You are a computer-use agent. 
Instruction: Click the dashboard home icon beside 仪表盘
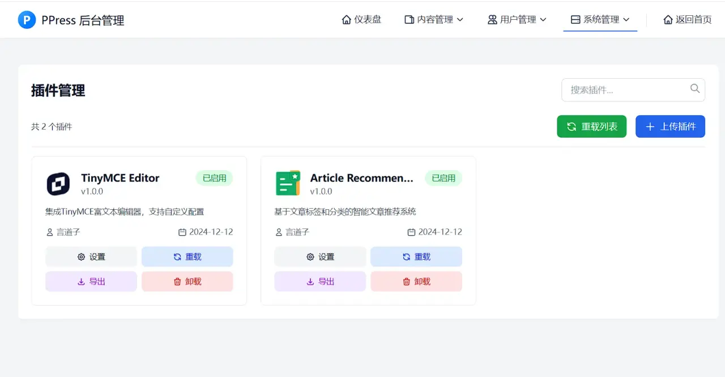[x=347, y=20]
